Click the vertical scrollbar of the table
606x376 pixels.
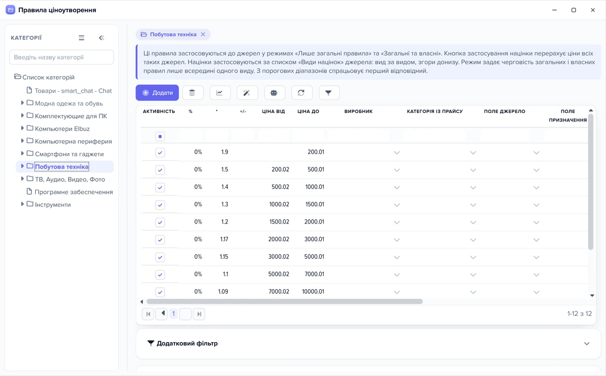(x=591, y=182)
